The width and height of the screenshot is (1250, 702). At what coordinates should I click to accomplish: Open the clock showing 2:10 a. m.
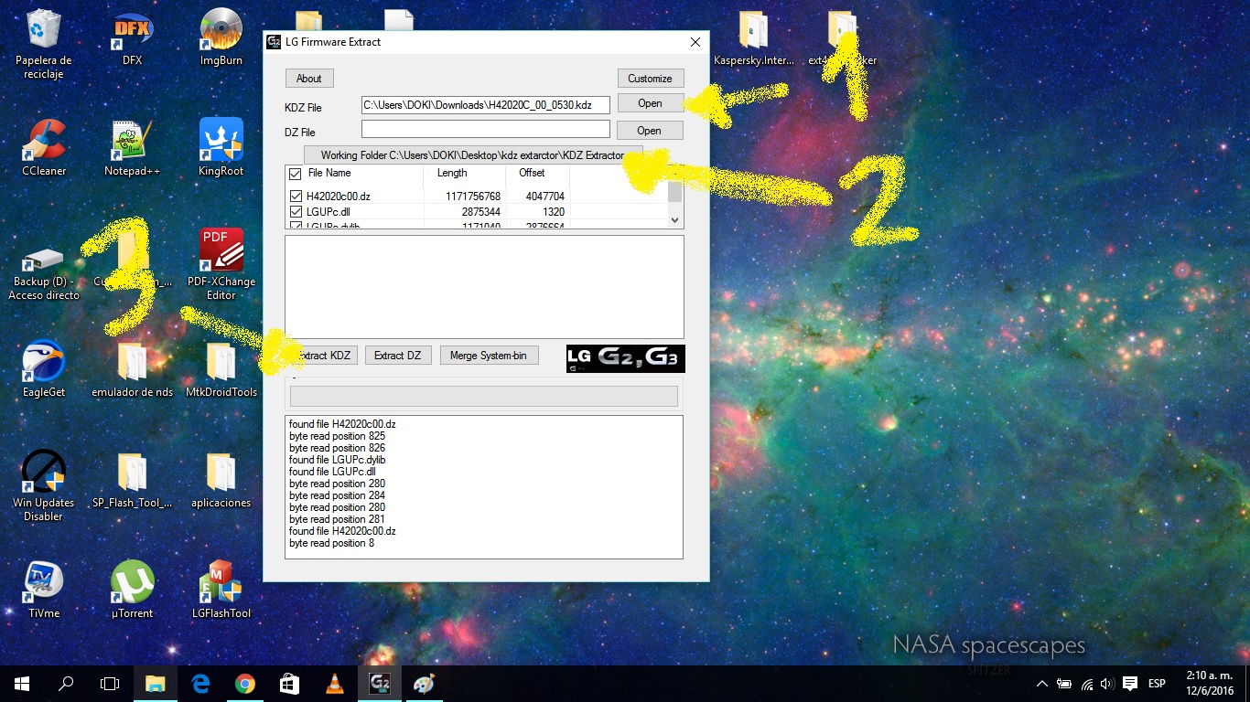click(1210, 684)
